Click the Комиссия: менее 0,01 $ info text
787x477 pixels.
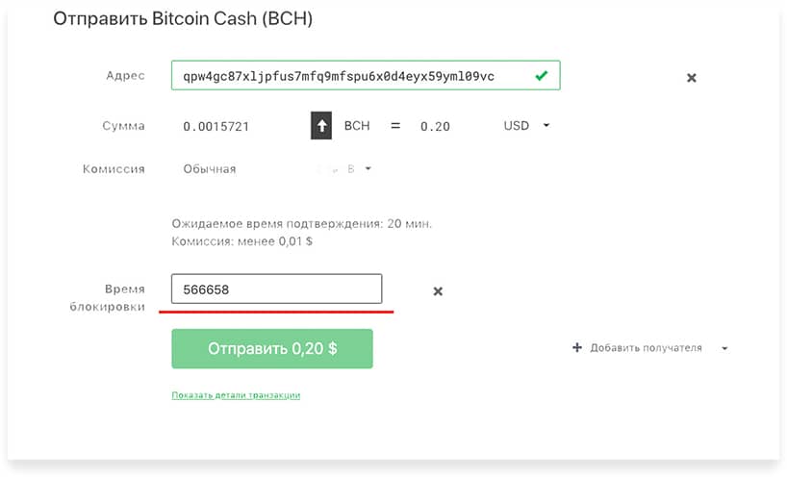point(241,241)
